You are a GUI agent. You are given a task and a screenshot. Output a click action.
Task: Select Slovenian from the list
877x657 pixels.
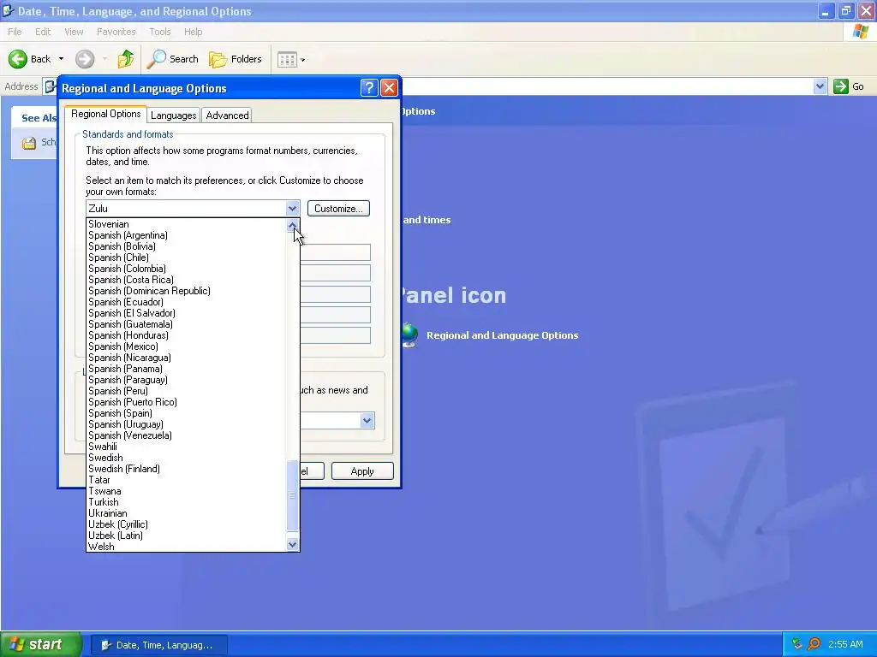pos(186,224)
